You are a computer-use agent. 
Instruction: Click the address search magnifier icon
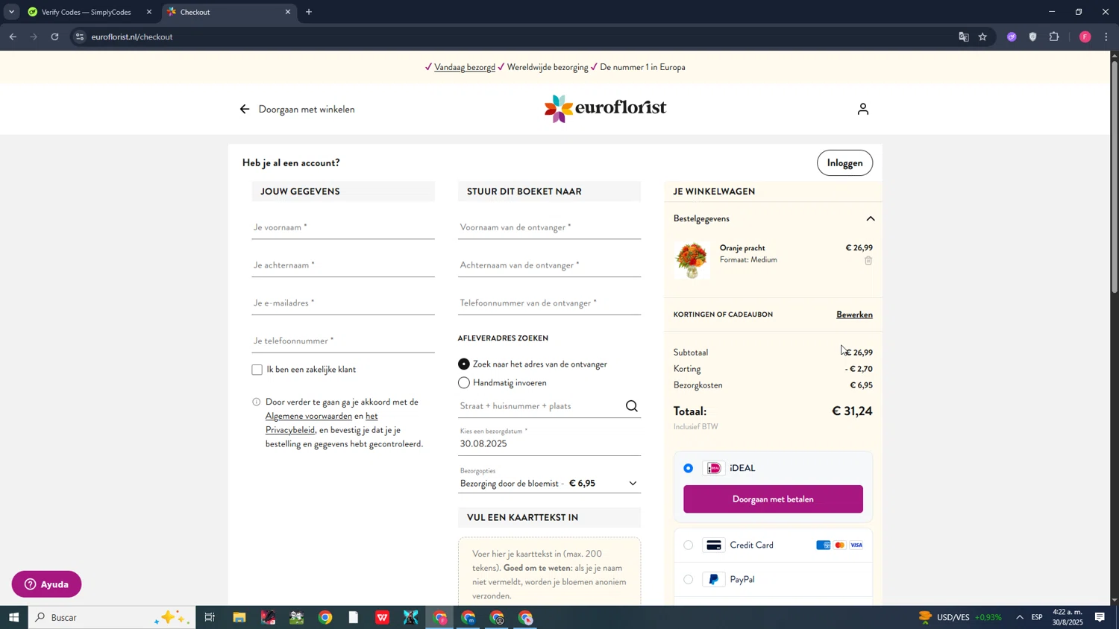pos(632,406)
